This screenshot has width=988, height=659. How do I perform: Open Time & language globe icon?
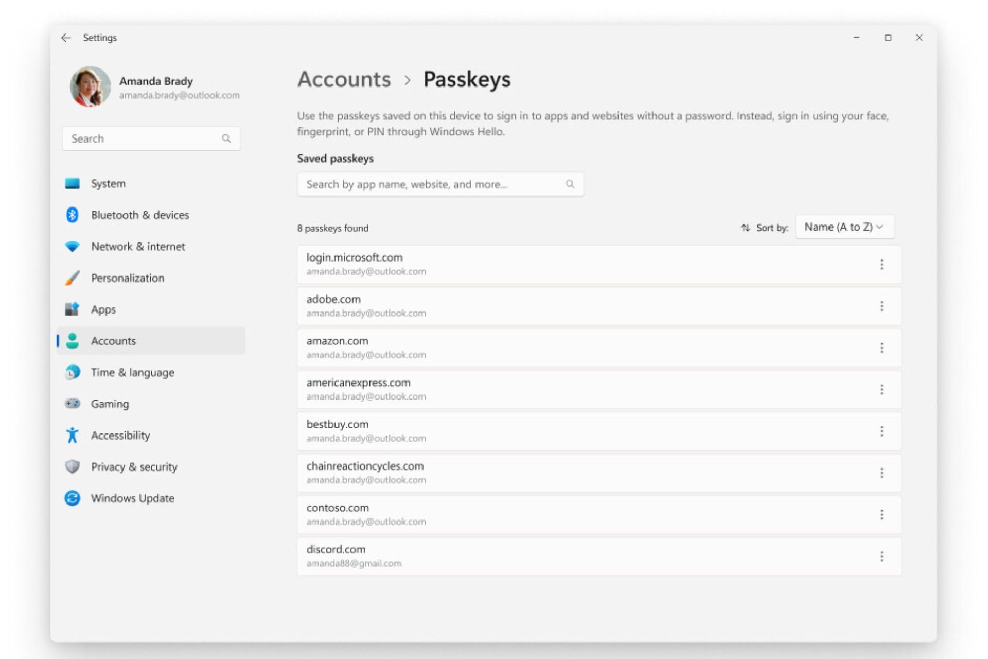73,372
